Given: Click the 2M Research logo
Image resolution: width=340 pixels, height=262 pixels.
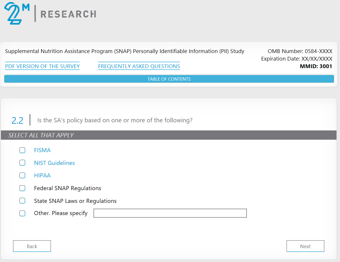Looking at the screenshot, I should [50, 13].
